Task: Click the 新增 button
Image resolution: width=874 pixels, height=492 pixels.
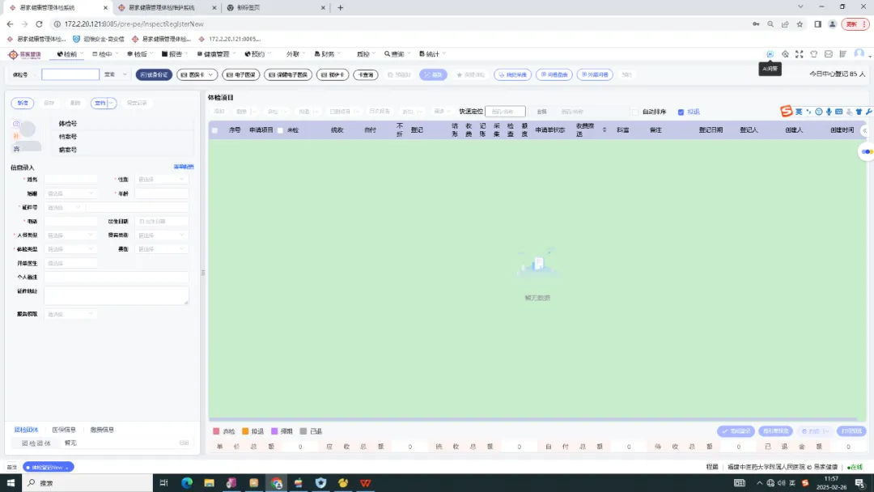Action: [x=22, y=103]
